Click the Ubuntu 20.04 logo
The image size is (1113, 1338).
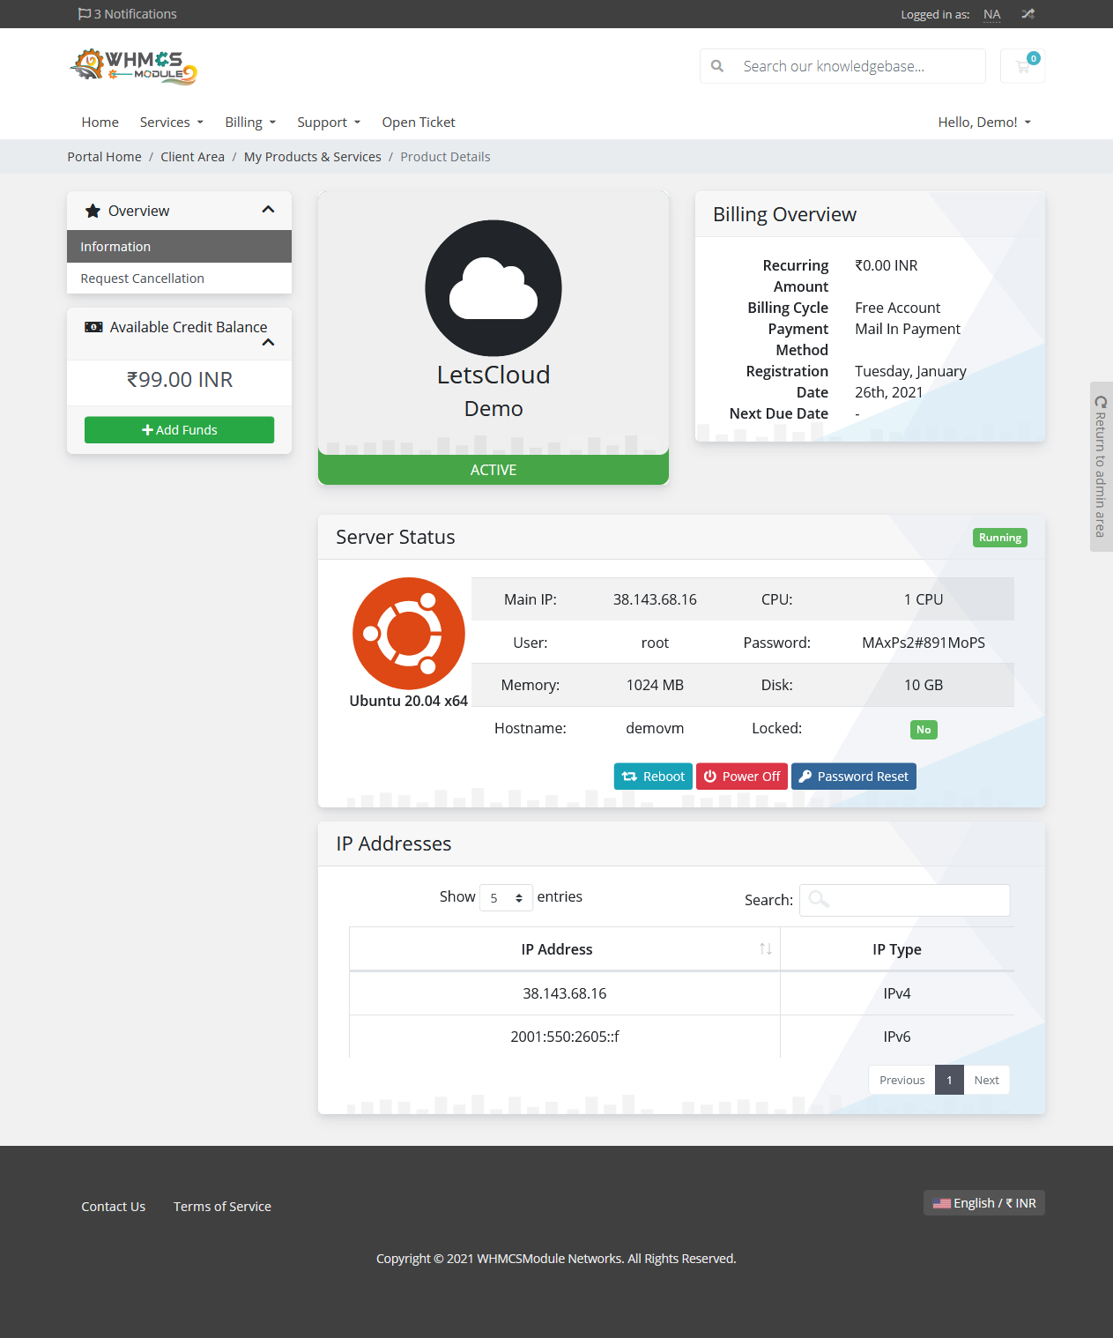pyautogui.click(x=409, y=634)
